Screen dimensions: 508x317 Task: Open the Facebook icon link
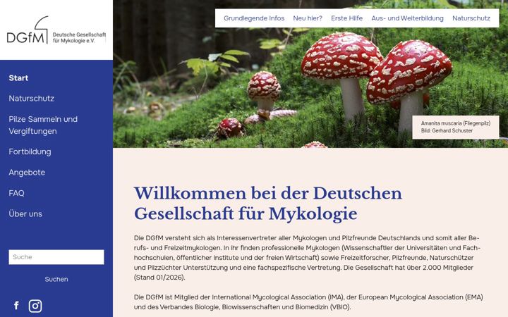point(16,306)
